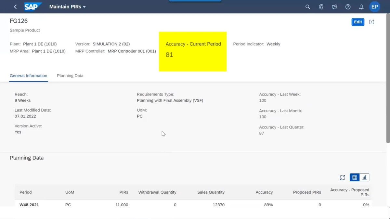Select the Period column header
Viewport: 390px width, 219px height.
coord(25,192)
